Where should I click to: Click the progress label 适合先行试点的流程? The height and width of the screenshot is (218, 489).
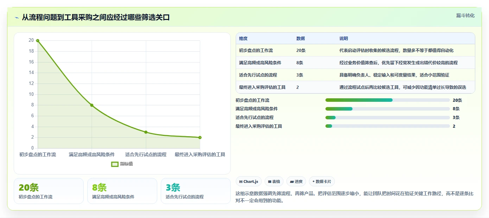pos(255,118)
